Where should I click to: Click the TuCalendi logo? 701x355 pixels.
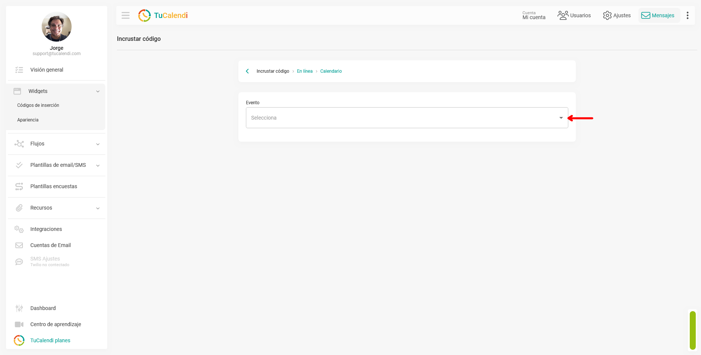pos(163,15)
